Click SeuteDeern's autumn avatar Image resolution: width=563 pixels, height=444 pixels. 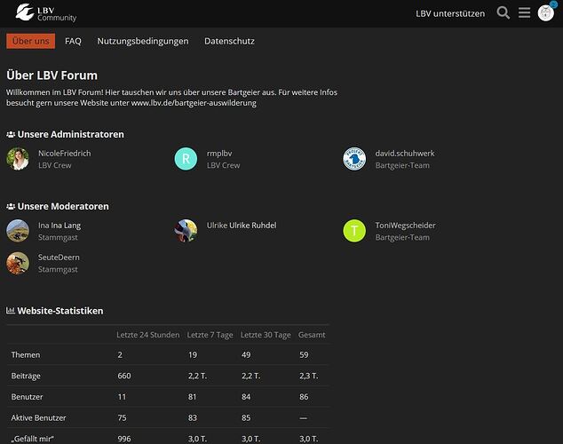(18, 263)
